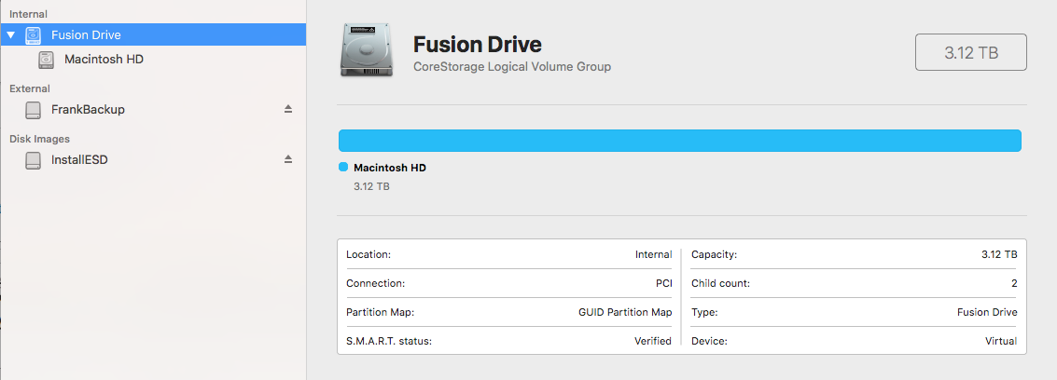Click the blue Macintosh HD legend dot

pyautogui.click(x=343, y=168)
